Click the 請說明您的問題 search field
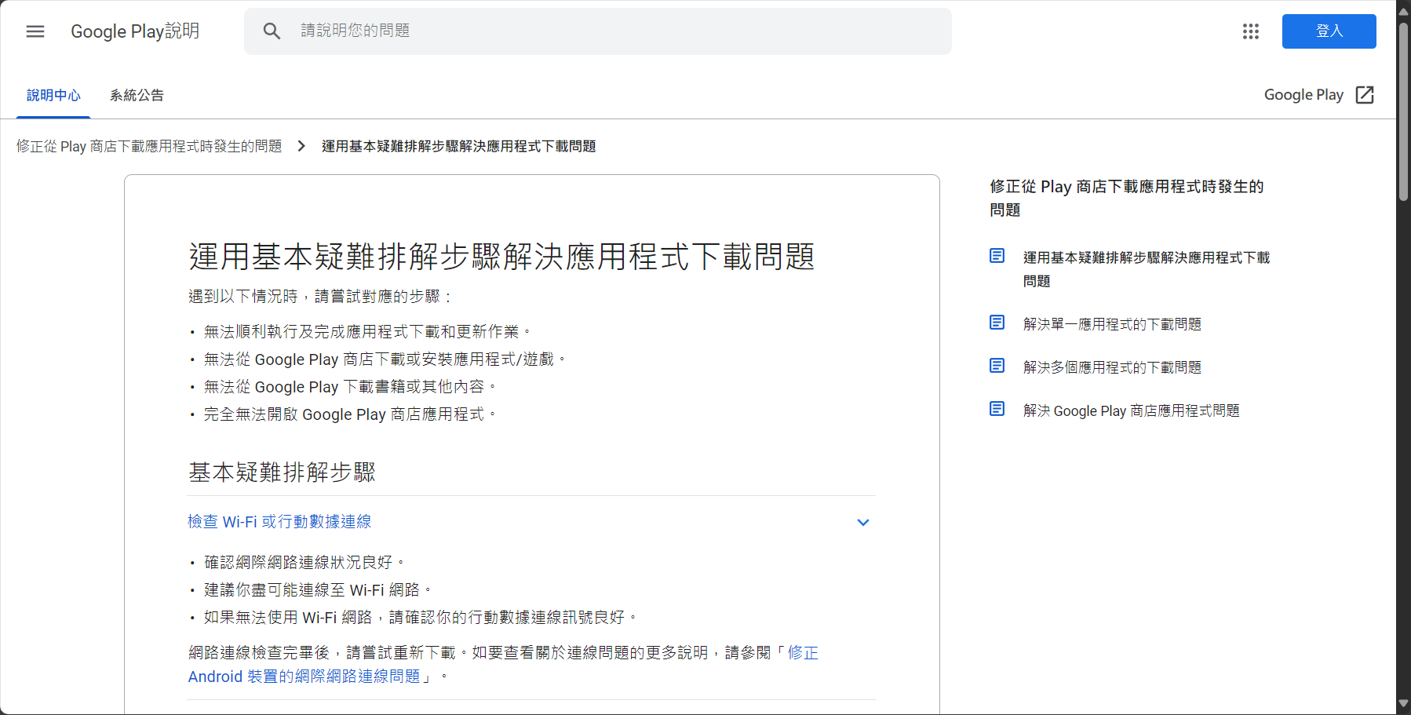 point(598,31)
